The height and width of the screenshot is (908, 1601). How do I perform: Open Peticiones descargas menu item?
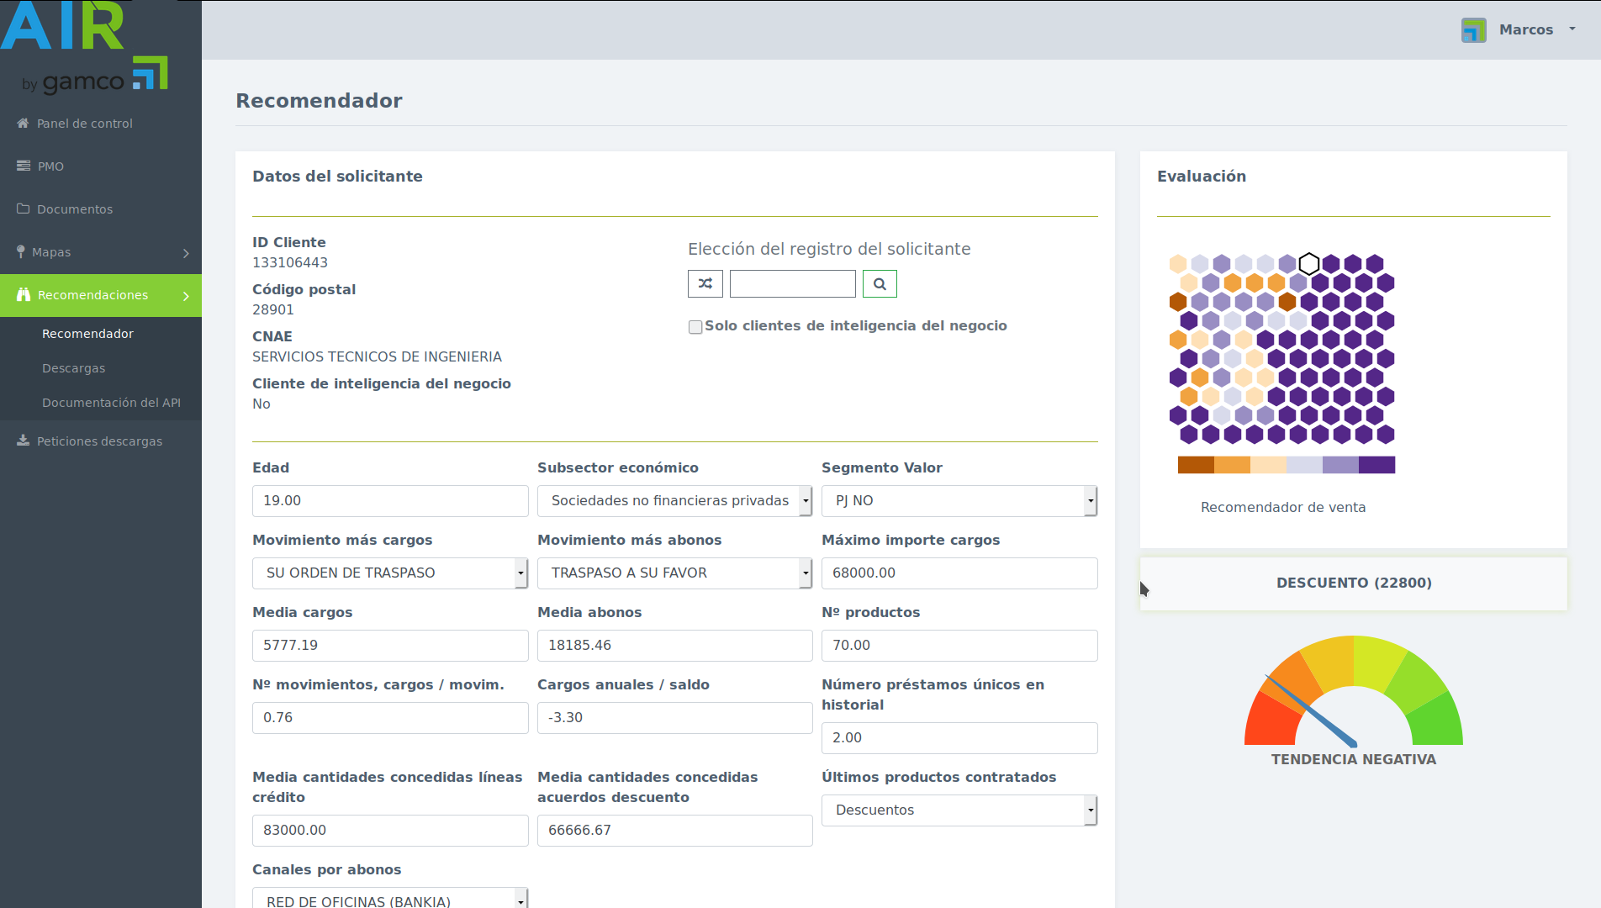pyautogui.click(x=101, y=441)
